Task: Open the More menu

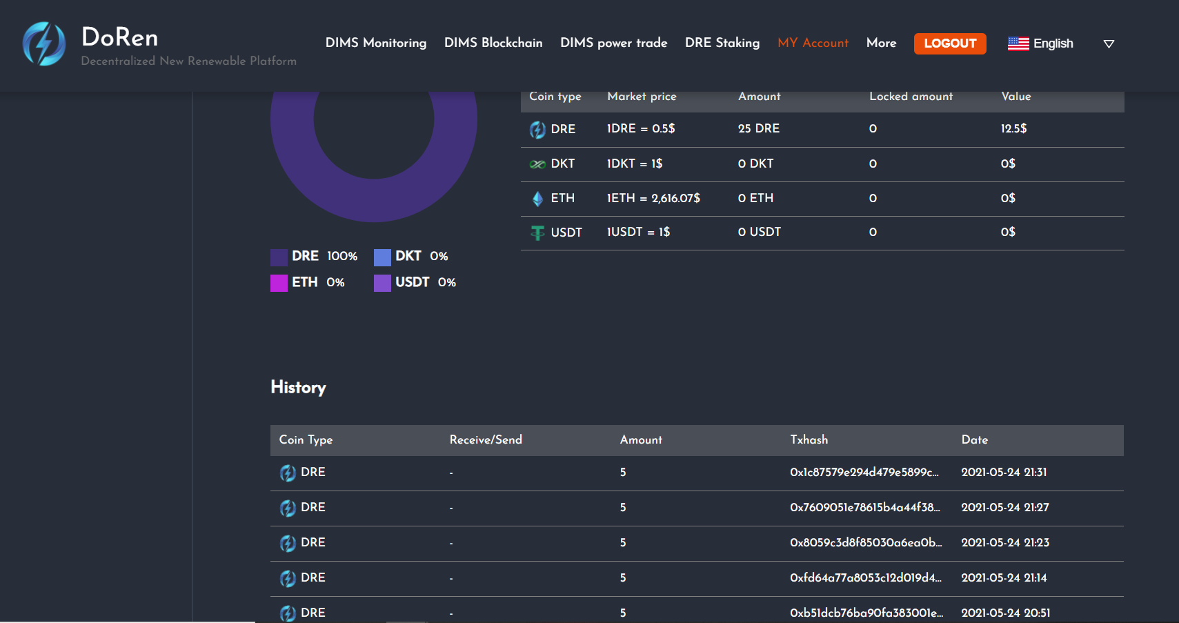Action: coord(881,43)
